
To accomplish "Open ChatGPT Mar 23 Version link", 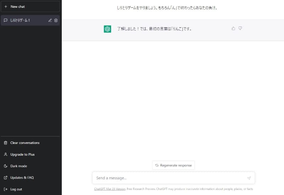I will coord(110,189).
